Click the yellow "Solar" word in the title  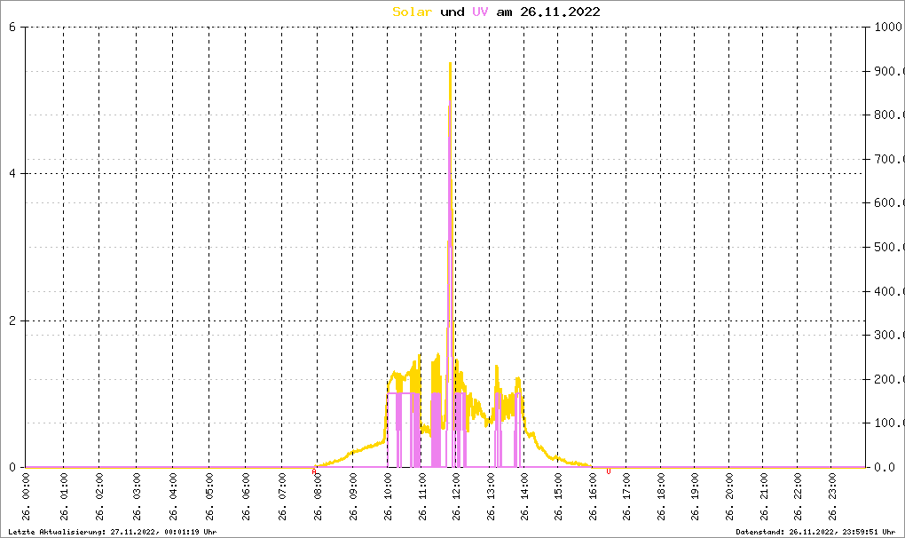412,12
